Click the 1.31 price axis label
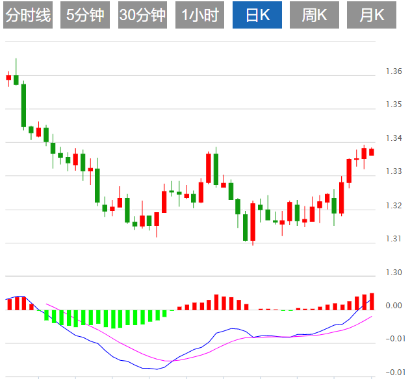 click(394, 239)
